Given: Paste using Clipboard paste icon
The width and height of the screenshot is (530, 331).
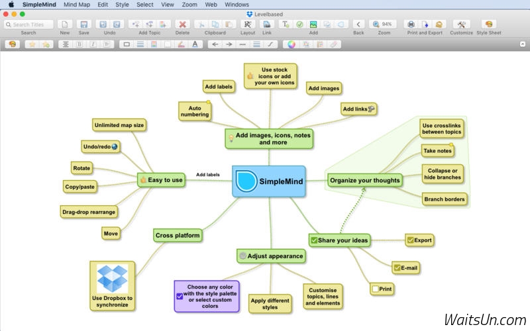Looking at the screenshot, I should tap(229, 24).
